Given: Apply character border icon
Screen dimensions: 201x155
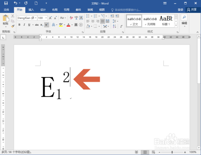Looking at the screenshot, I should pos(81,18).
